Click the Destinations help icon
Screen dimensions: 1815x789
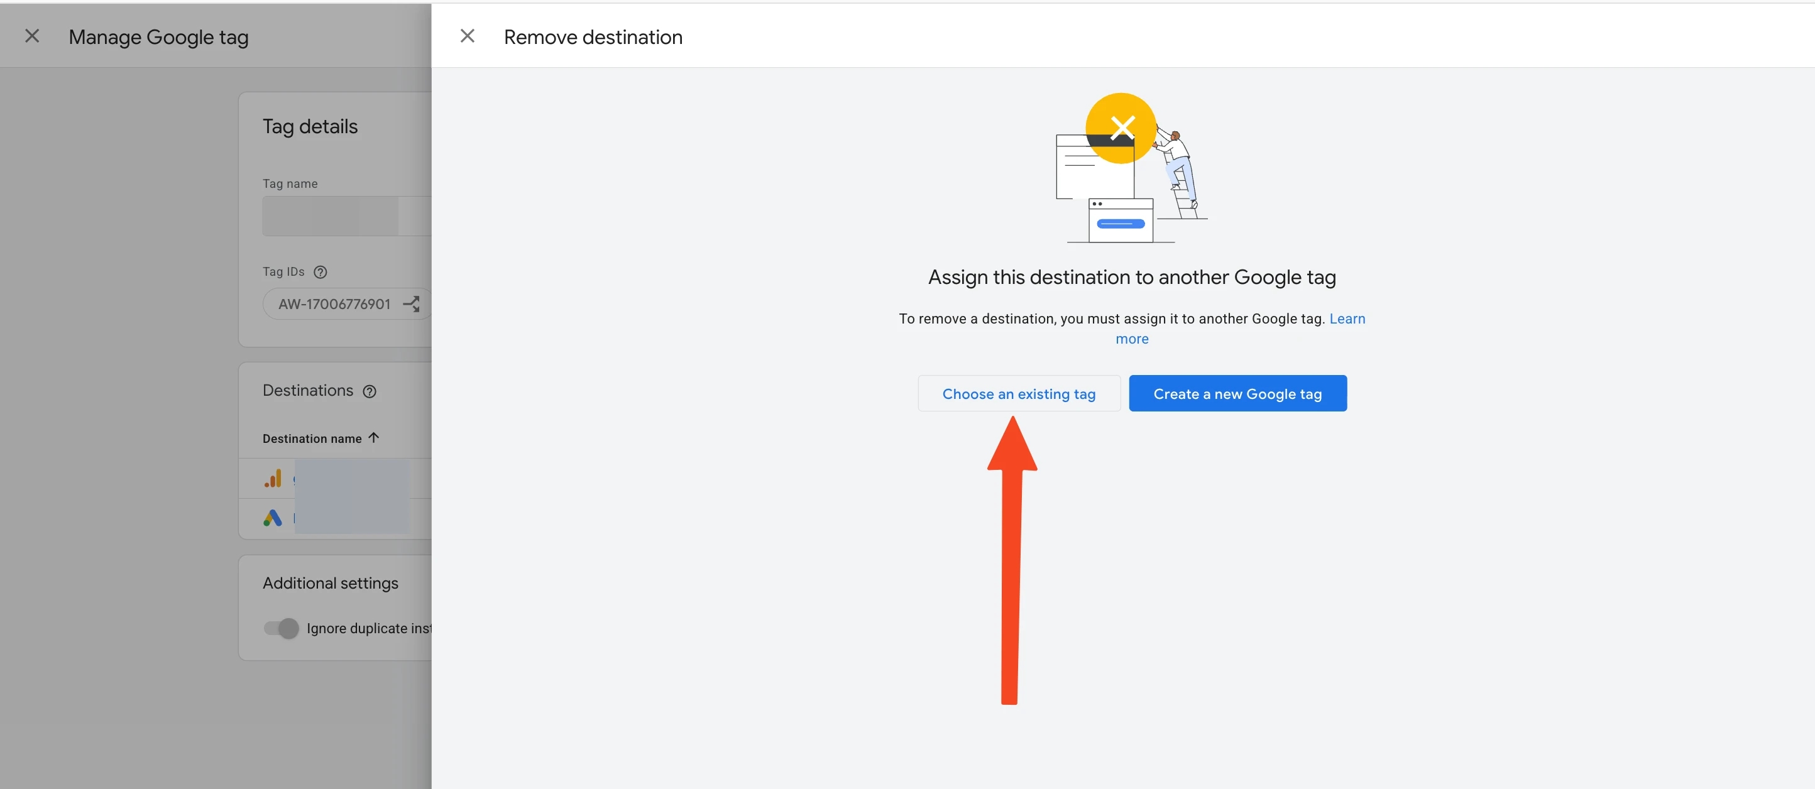pyautogui.click(x=369, y=392)
